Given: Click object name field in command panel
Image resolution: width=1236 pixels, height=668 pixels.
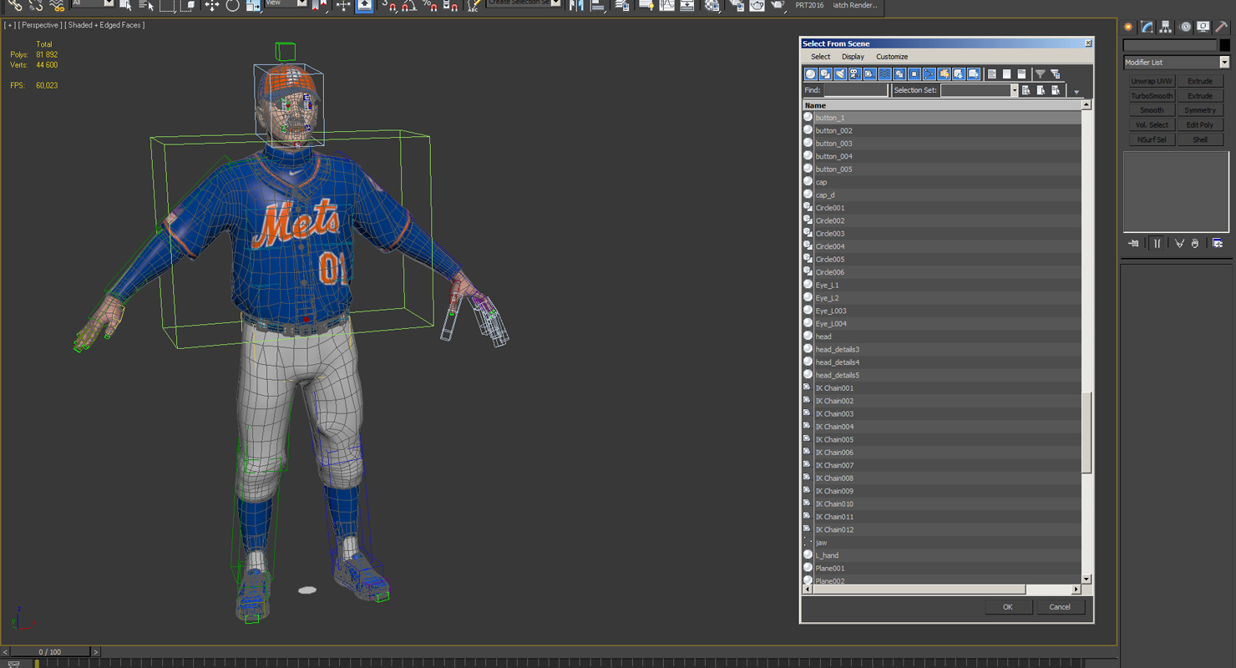Looking at the screenshot, I should click(x=1170, y=45).
